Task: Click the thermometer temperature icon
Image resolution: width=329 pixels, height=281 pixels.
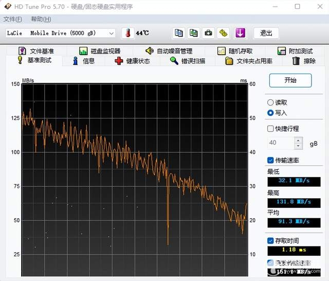Action: (128, 33)
